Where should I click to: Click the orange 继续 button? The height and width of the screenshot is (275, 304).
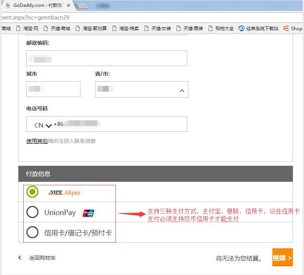coord(282,257)
